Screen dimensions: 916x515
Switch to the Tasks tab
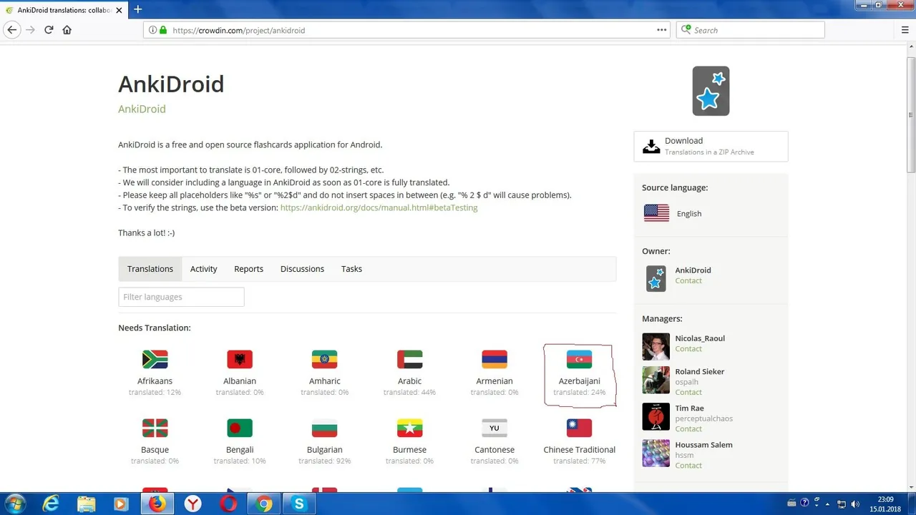click(x=351, y=269)
